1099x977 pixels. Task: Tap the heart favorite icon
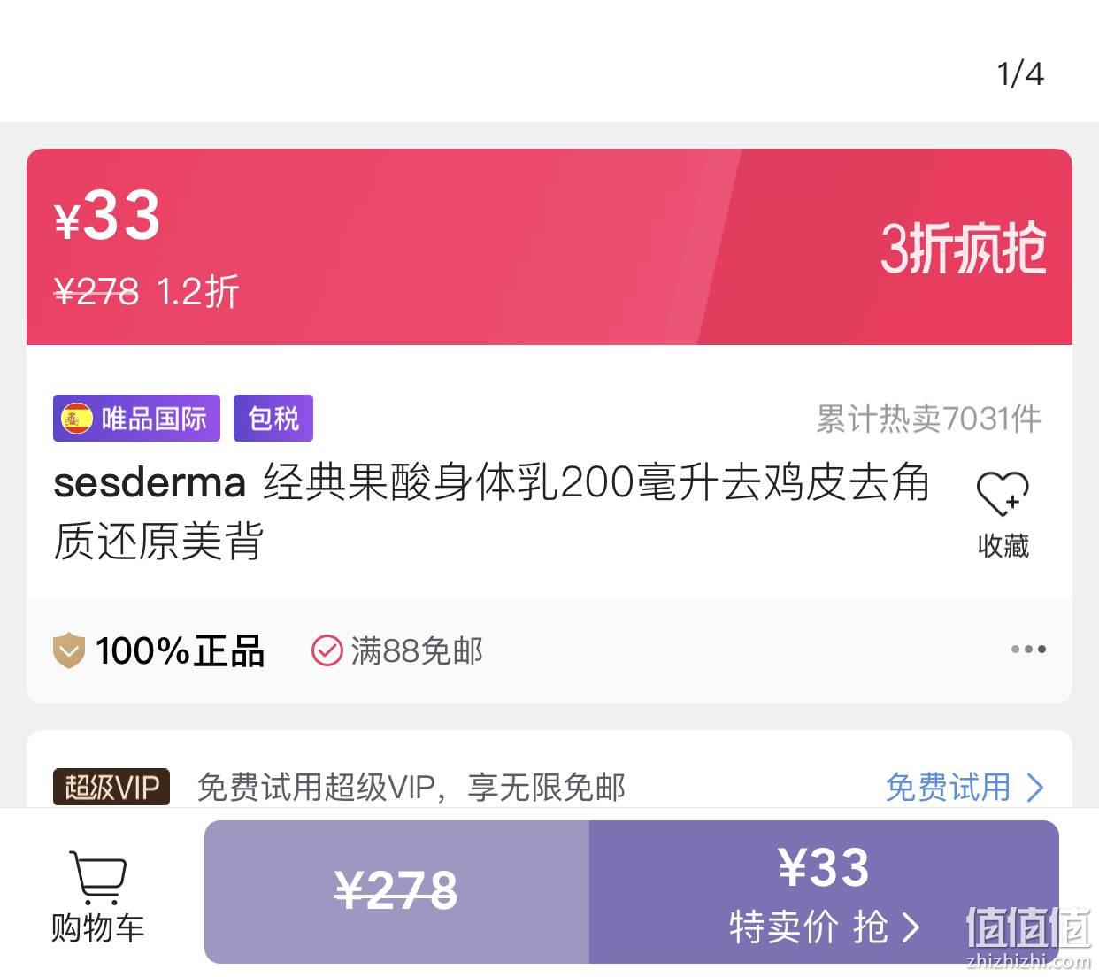coord(1003,493)
